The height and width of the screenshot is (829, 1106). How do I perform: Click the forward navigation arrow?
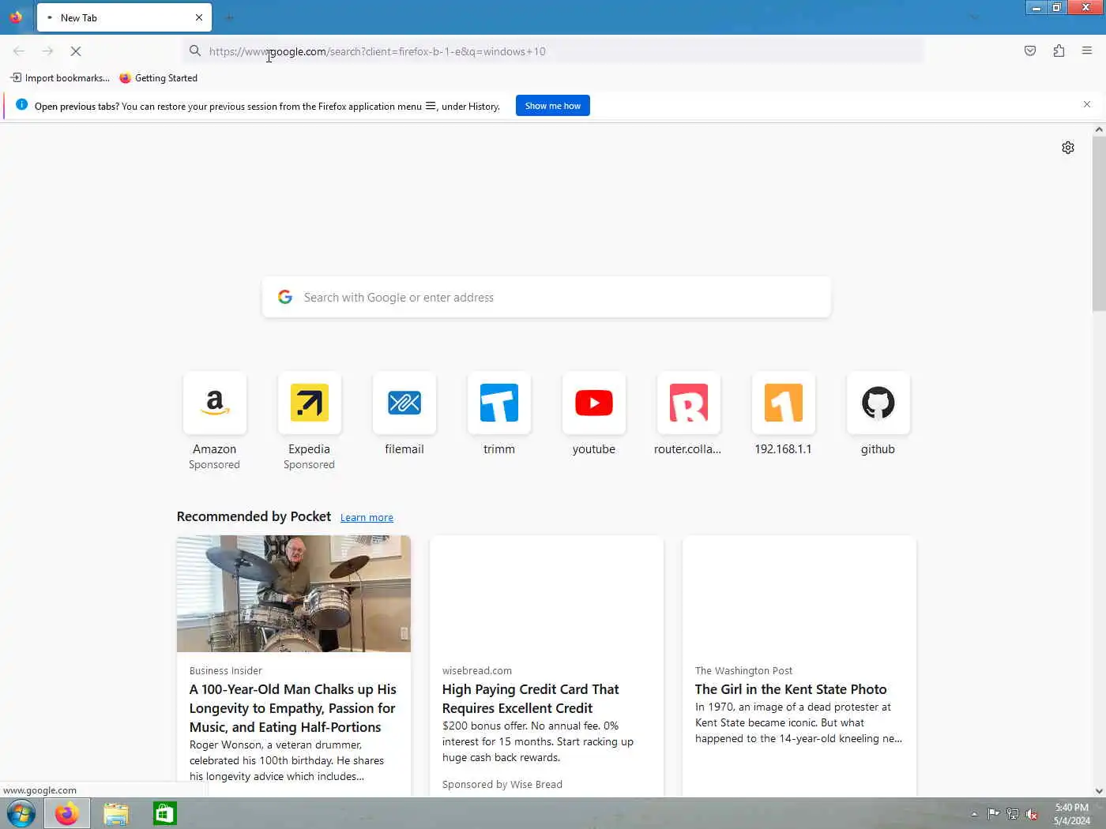(x=47, y=51)
